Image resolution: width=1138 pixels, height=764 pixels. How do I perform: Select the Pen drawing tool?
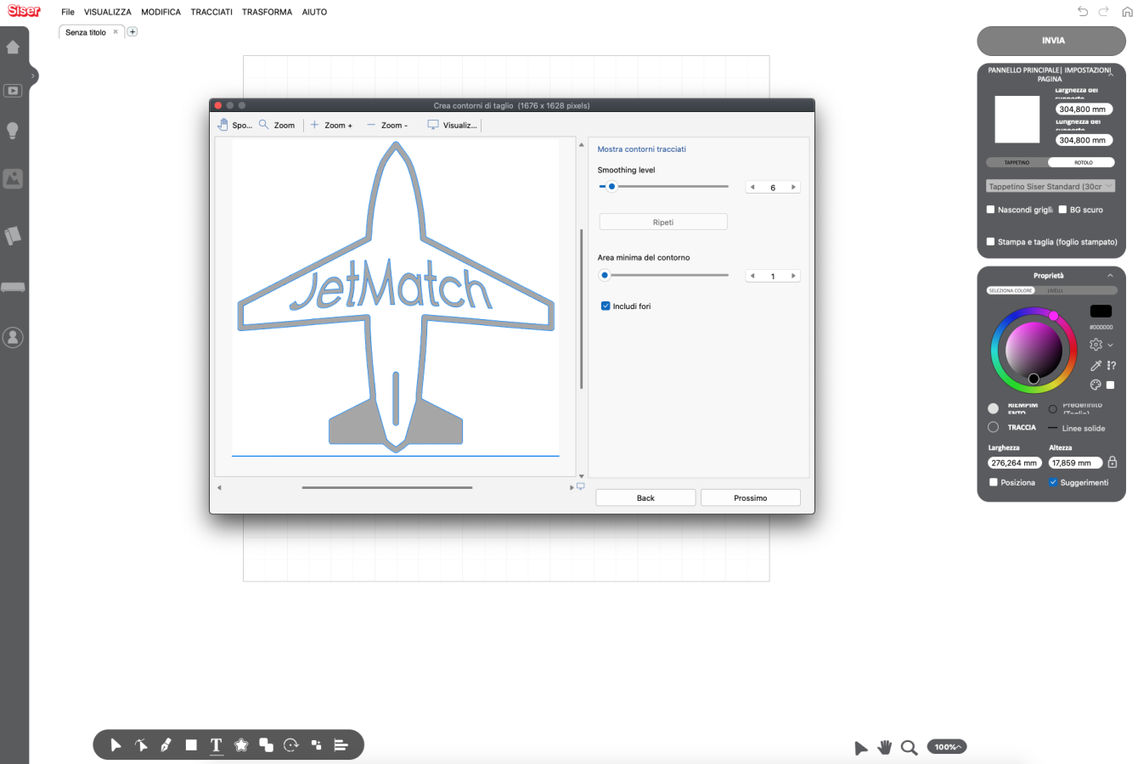click(166, 745)
